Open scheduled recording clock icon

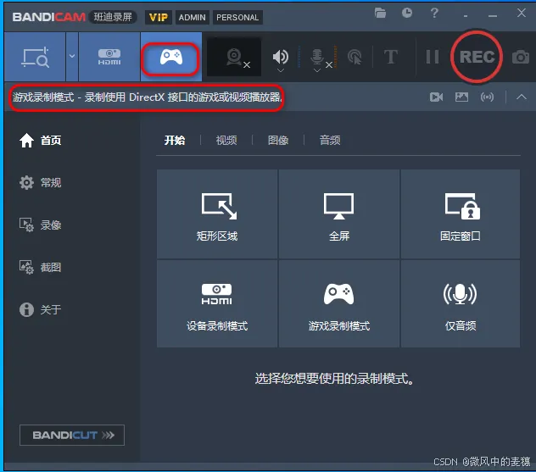(x=407, y=13)
